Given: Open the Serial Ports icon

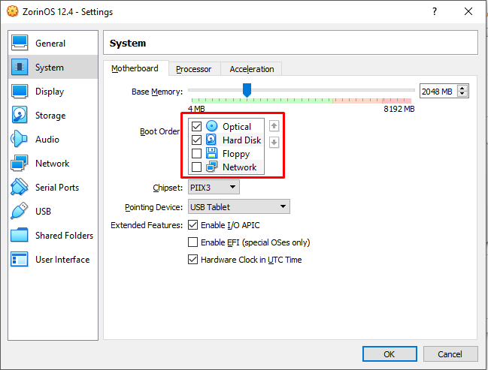Looking at the screenshot, I should (20, 188).
